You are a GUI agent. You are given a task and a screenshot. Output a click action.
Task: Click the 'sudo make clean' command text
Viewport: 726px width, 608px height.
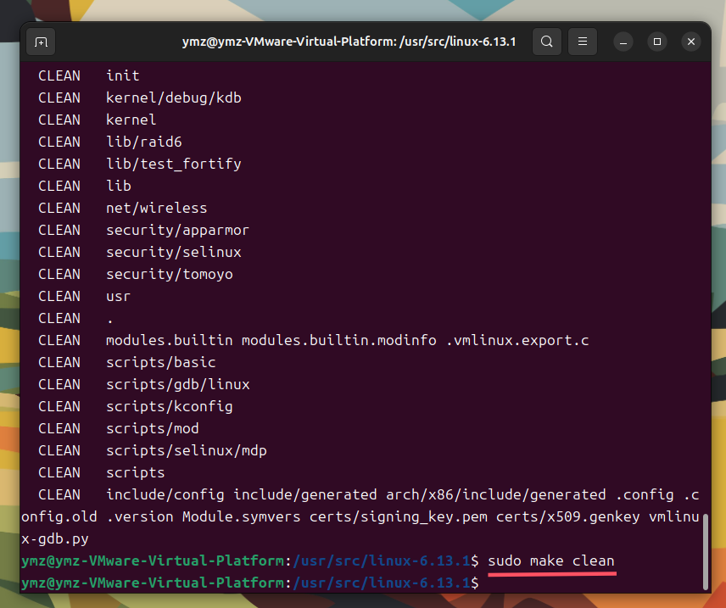point(551,561)
